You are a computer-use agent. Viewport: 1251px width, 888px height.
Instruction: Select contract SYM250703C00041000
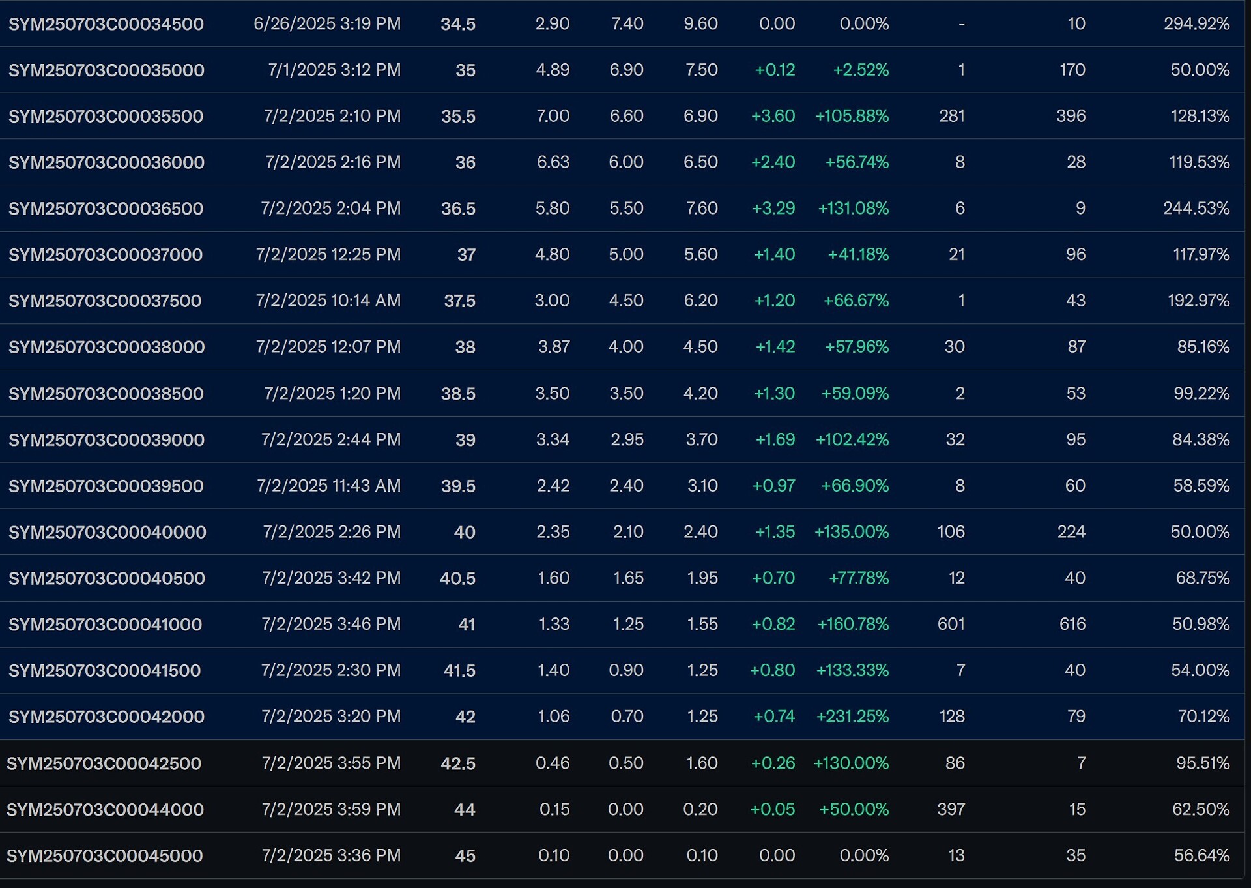pos(105,625)
